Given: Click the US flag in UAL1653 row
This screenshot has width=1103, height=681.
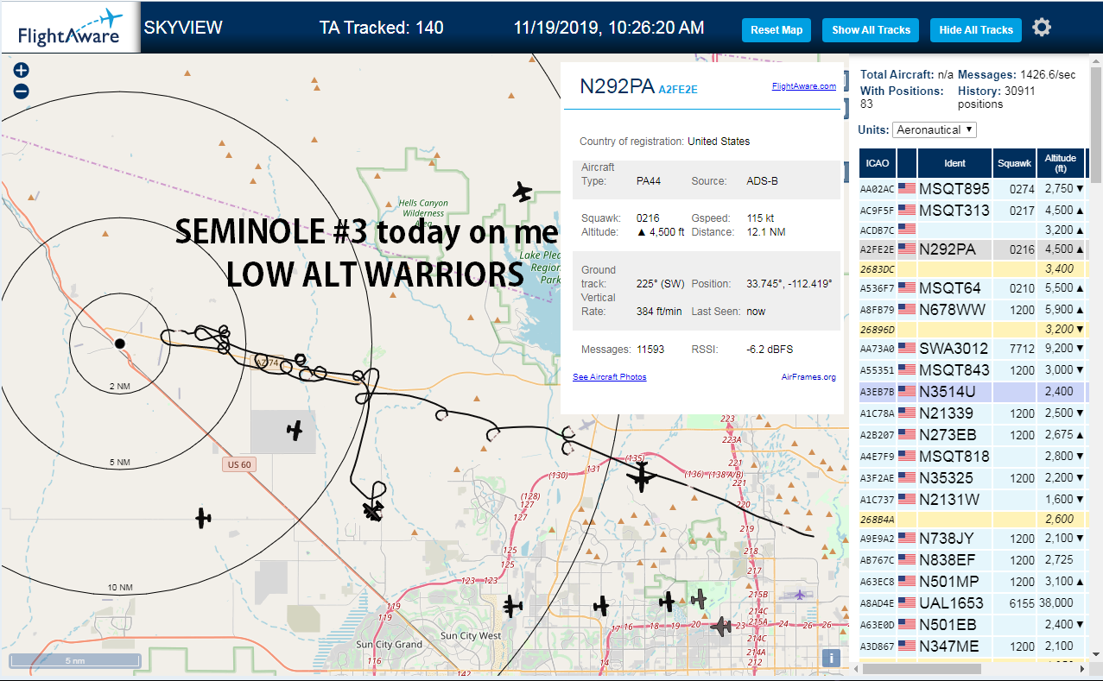Looking at the screenshot, I should pos(906,602).
